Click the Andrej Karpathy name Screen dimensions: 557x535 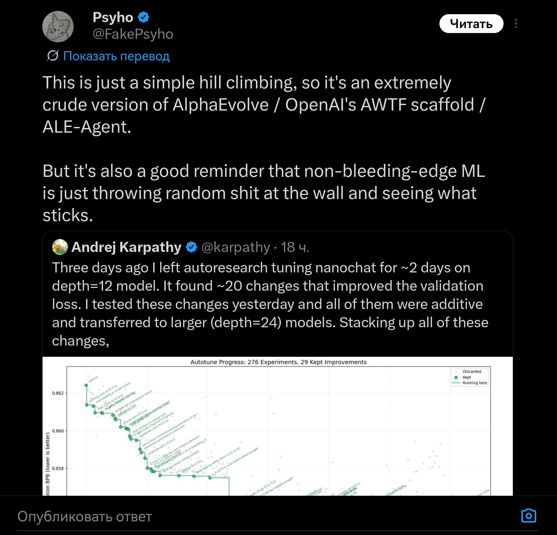point(126,247)
